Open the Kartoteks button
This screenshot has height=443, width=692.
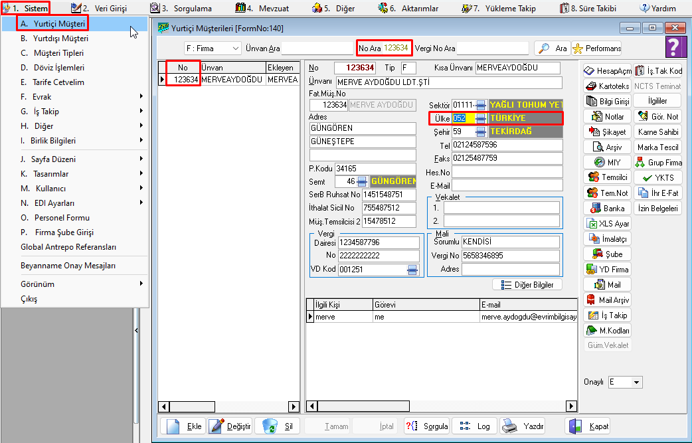[x=607, y=86]
